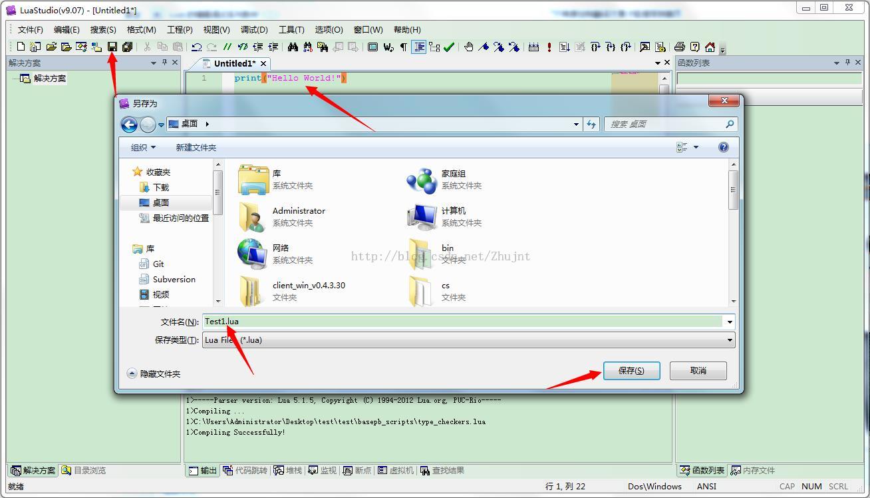Open the 网络 (Network) item

[x=275, y=254]
